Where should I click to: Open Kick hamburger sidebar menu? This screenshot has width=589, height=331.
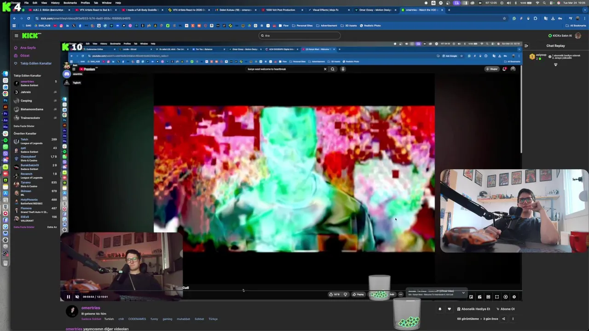(x=16, y=35)
